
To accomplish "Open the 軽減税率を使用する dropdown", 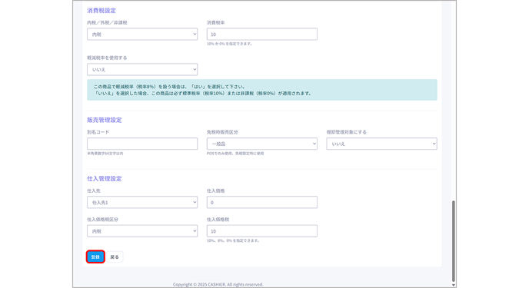I will pyautogui.click(x=142, y=69).
